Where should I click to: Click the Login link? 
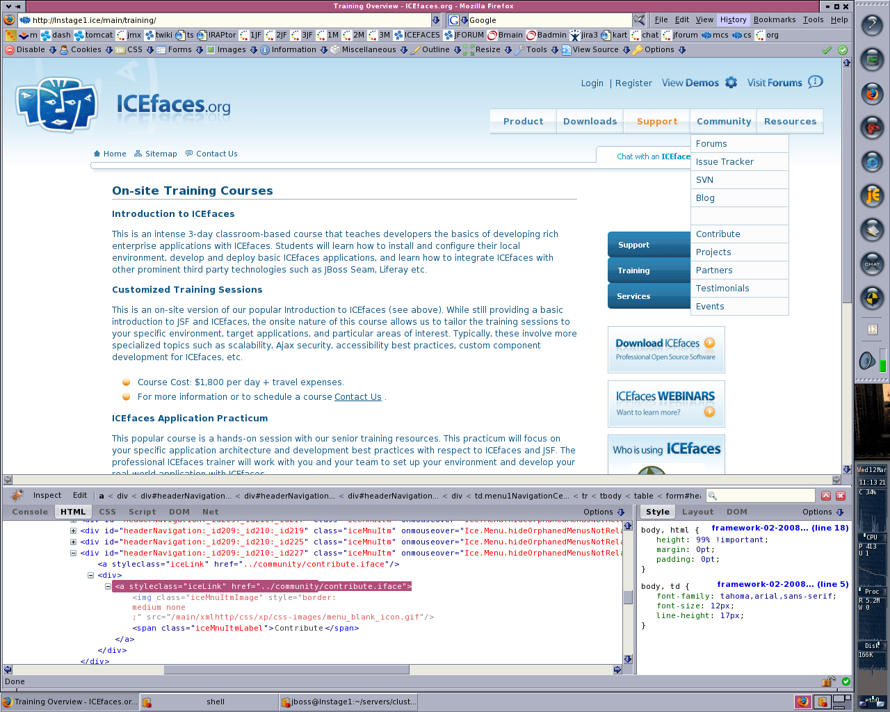[592, 83]
